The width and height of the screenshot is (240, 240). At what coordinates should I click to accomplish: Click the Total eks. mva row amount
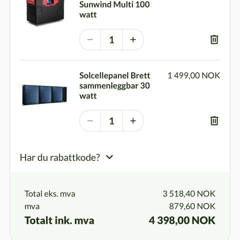coord(189,193)
